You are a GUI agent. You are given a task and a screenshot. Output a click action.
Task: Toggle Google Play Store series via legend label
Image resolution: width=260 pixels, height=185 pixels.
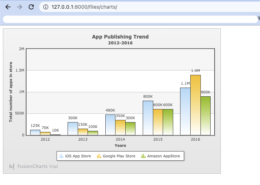point(119,156)
